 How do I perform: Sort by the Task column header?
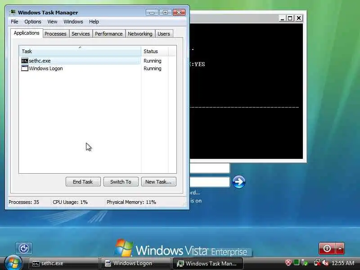pyautogui.click(x=80, y=51)
